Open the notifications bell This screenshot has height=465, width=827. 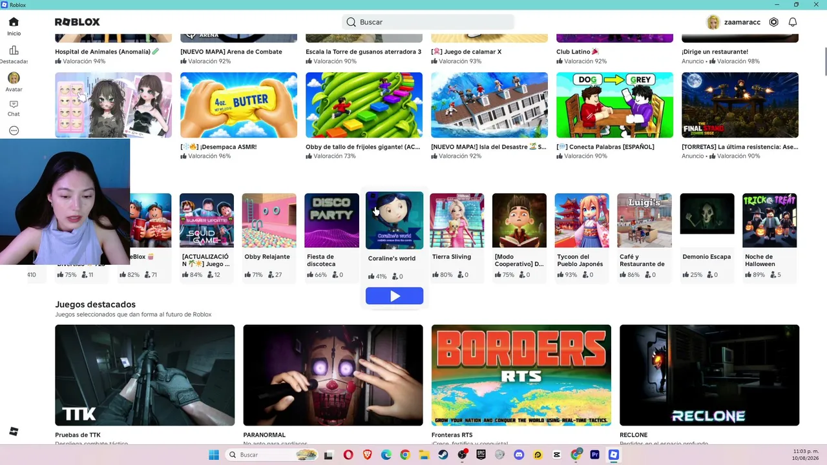[793, 22]
